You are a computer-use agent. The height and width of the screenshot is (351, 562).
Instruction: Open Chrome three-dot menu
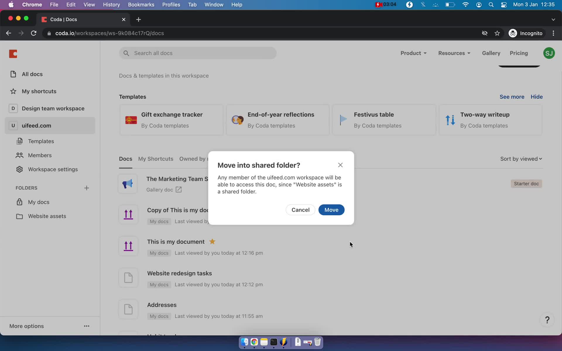pyautogui.click(x=553, y=33)
